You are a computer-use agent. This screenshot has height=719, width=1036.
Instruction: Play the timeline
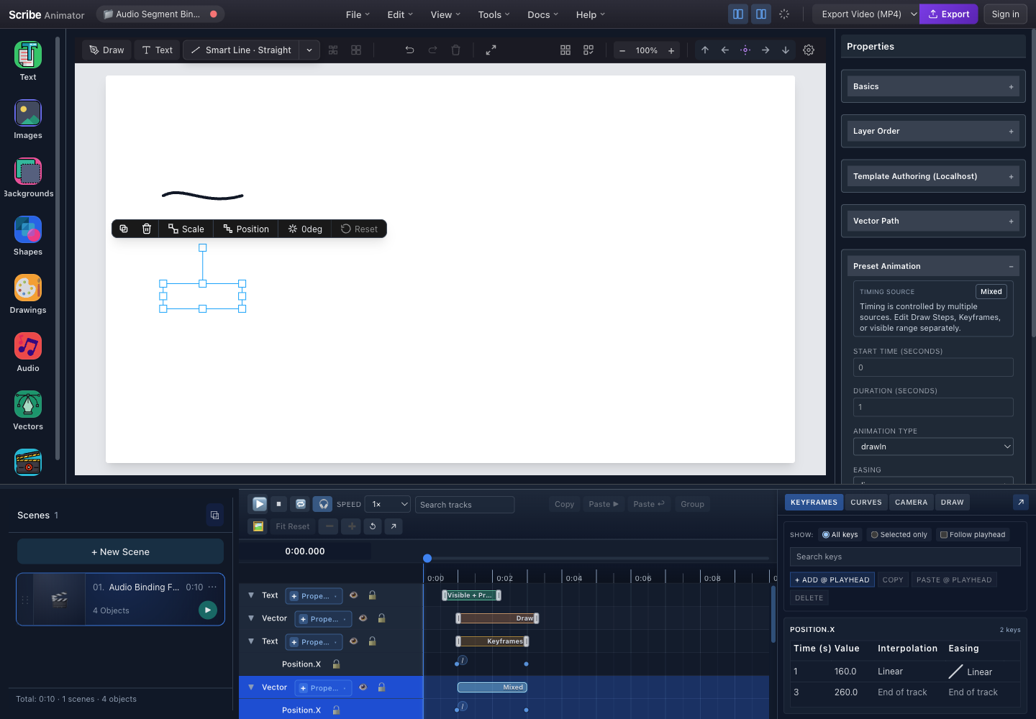[260, 504]
